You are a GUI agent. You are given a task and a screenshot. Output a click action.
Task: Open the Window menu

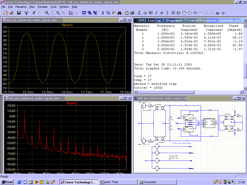click(64, 7)
